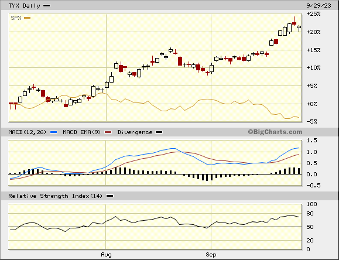Click the TYX Daily chart title
Image resolution: width=339 pixels, height=260 pixels.
[x=24, y=6]
